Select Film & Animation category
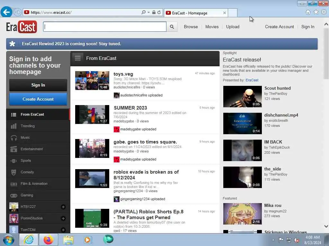This screenshot has height=246, width=329. click(x=38, y=184)
